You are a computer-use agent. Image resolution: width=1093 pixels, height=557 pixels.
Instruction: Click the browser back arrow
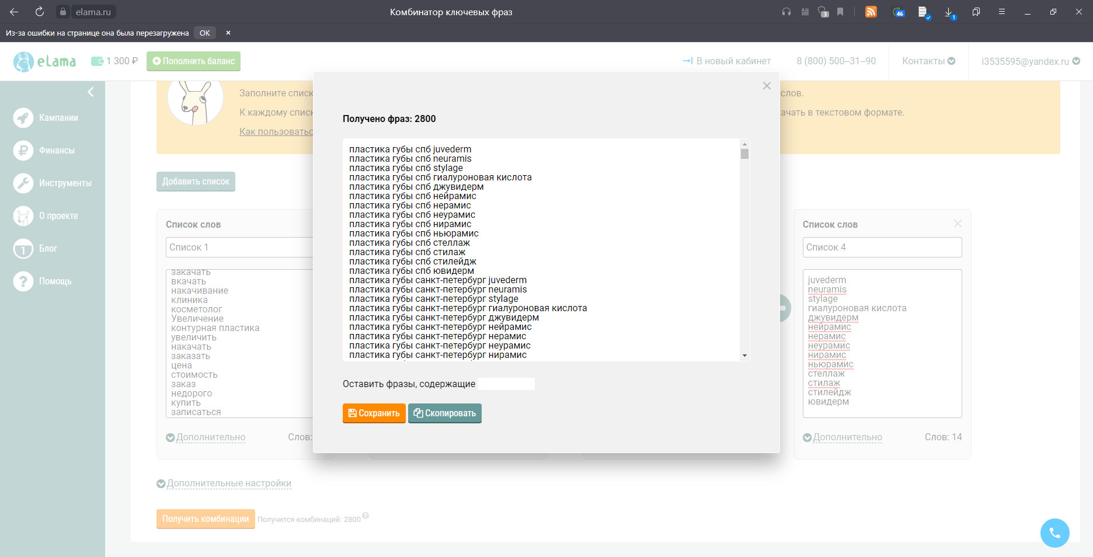point(14,12)
